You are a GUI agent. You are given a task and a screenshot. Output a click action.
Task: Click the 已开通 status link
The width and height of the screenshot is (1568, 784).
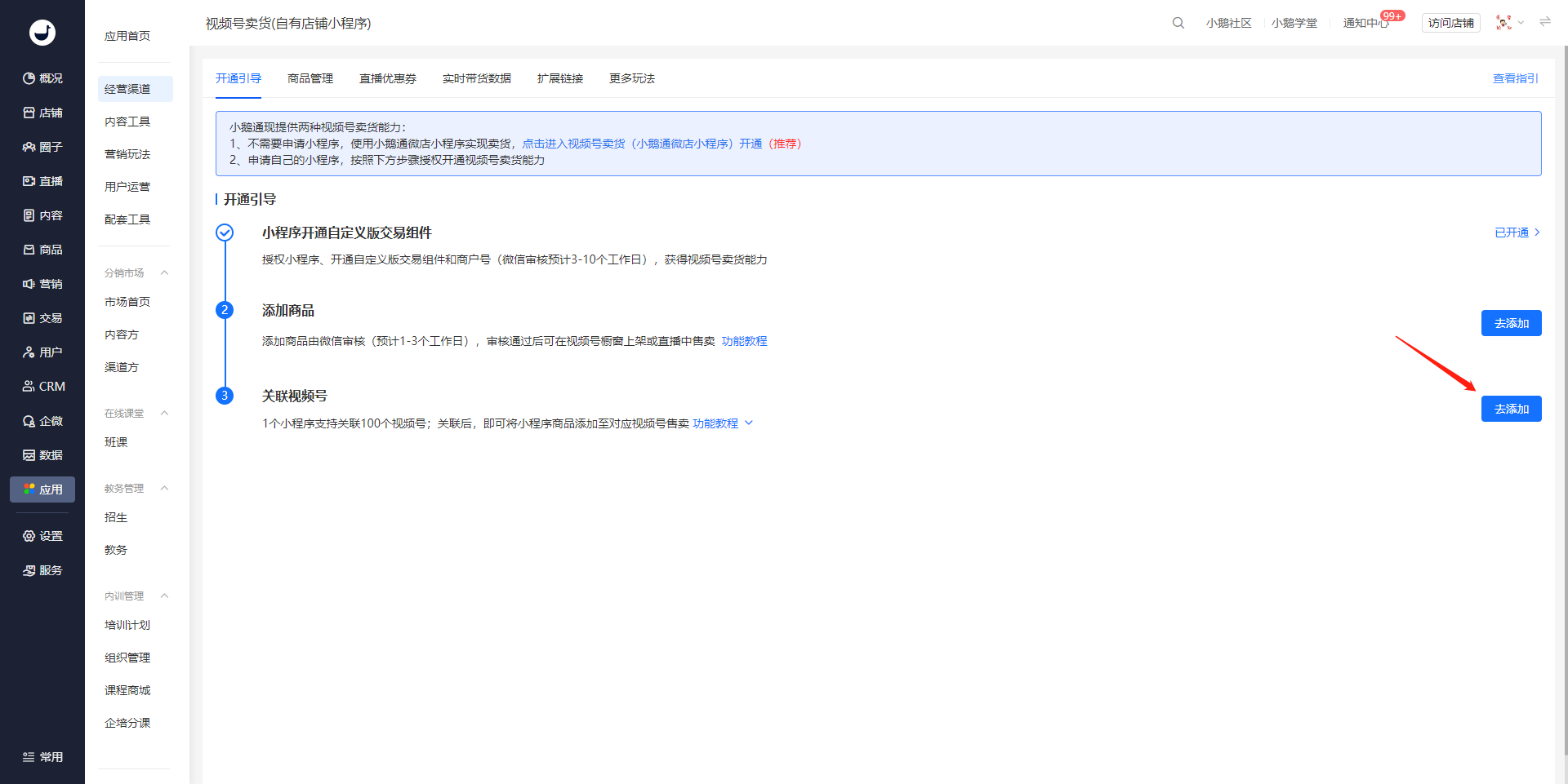click(1517, 233)
